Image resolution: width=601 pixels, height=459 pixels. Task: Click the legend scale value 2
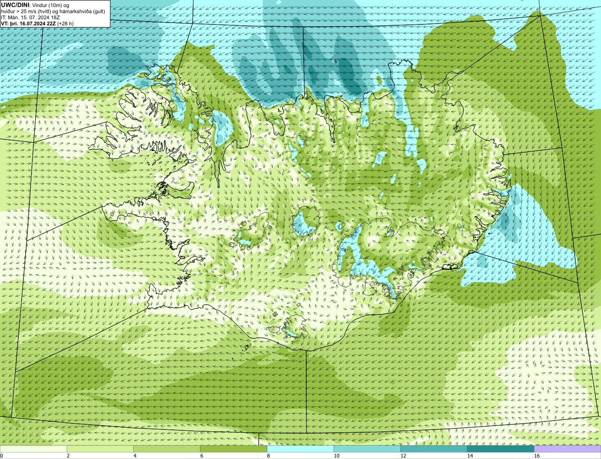pyautogui.click(x=68, y=456)
